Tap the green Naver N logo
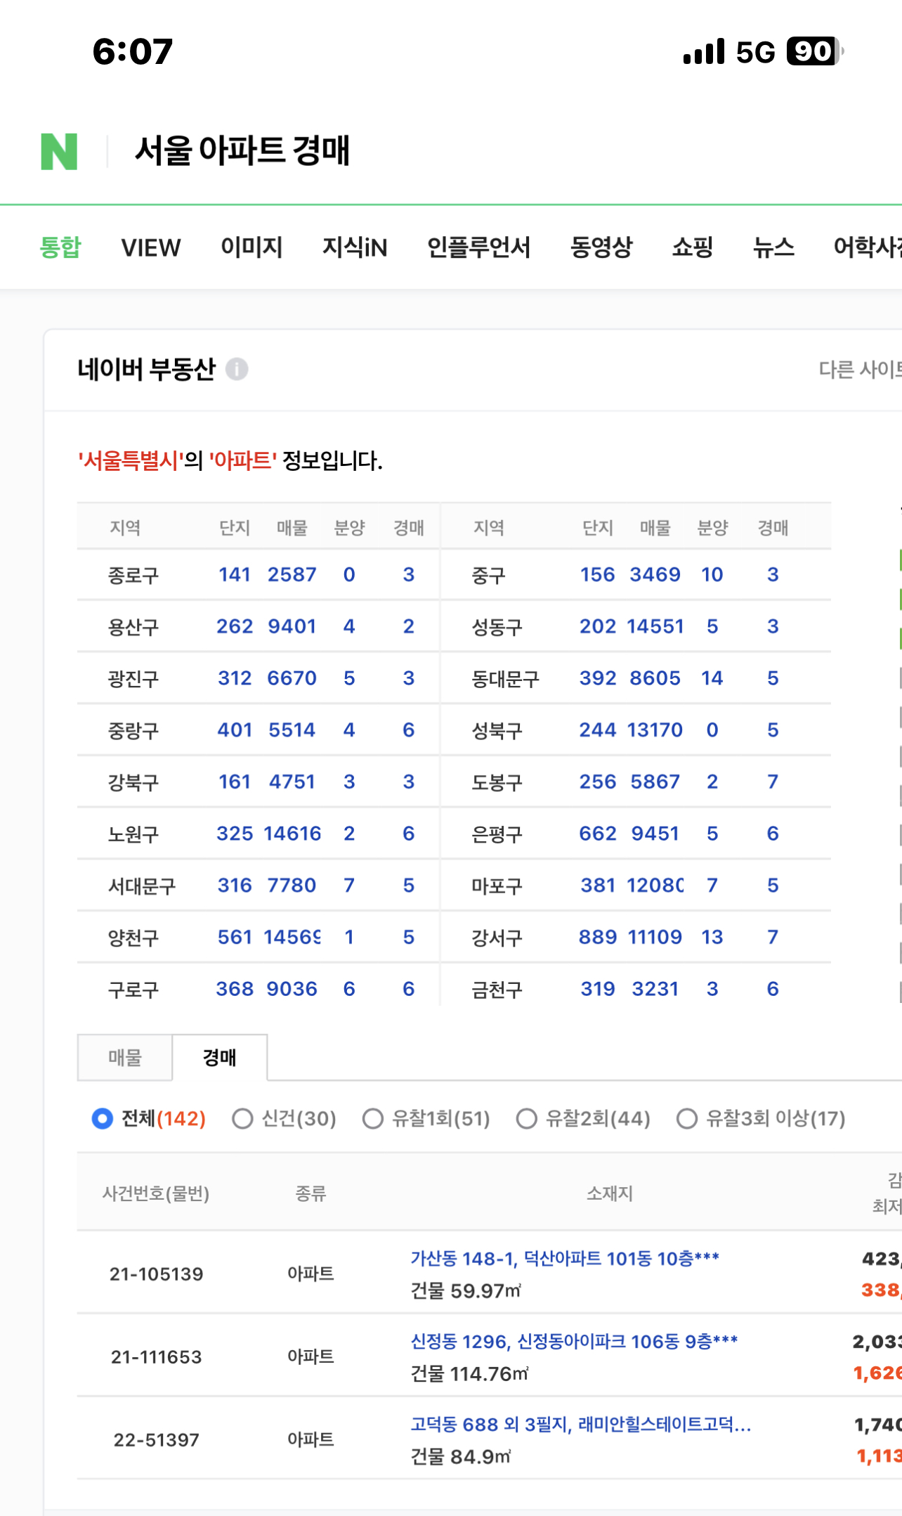902x1516 pixels. [59, 151]
